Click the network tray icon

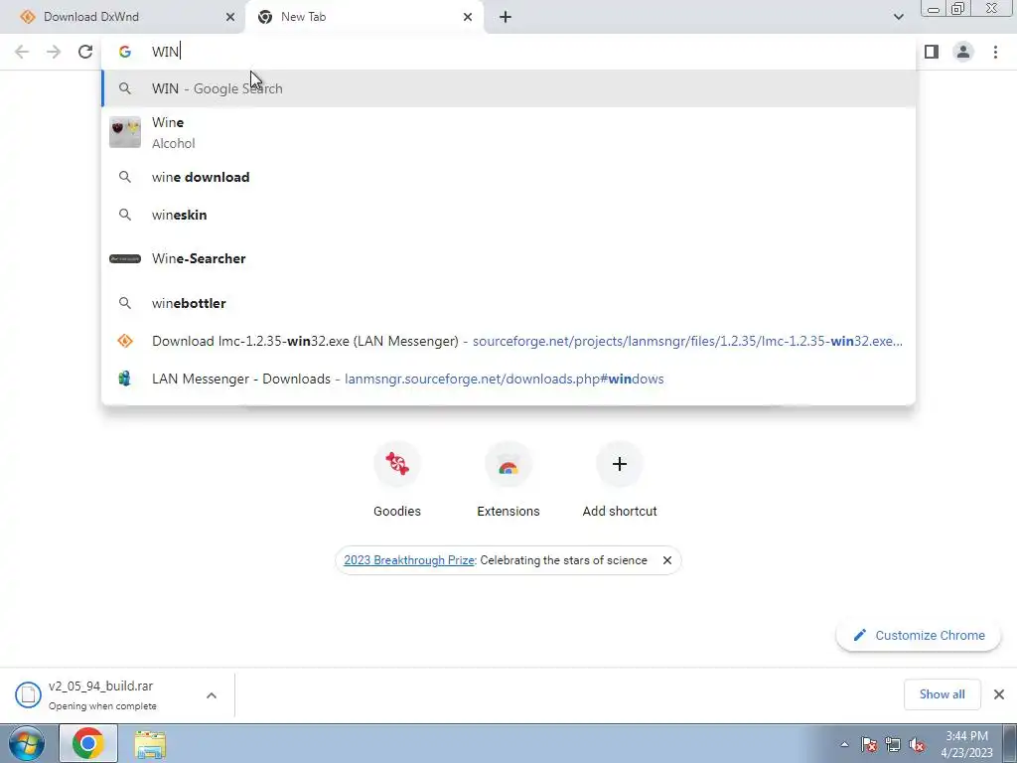click(x=893, y=745)
